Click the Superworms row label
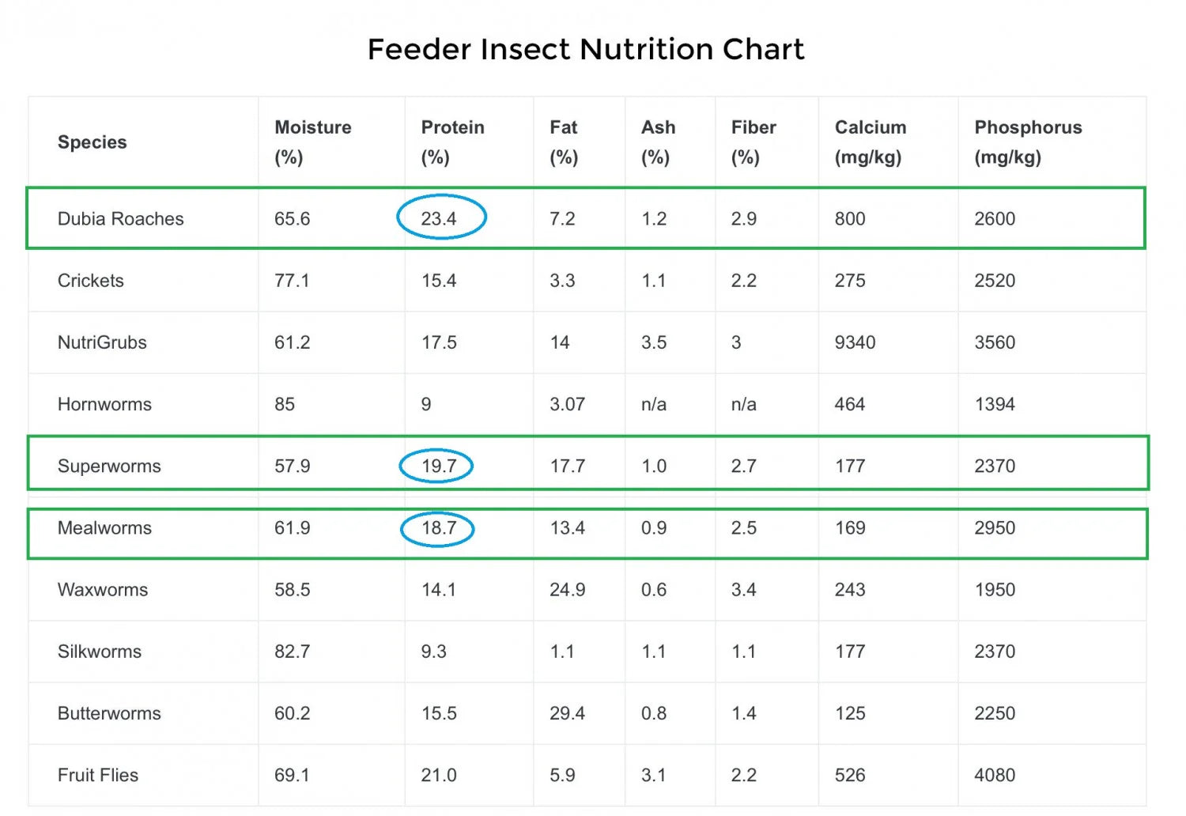This screenshot has height=816, width=1186. [x=109, y=466]
